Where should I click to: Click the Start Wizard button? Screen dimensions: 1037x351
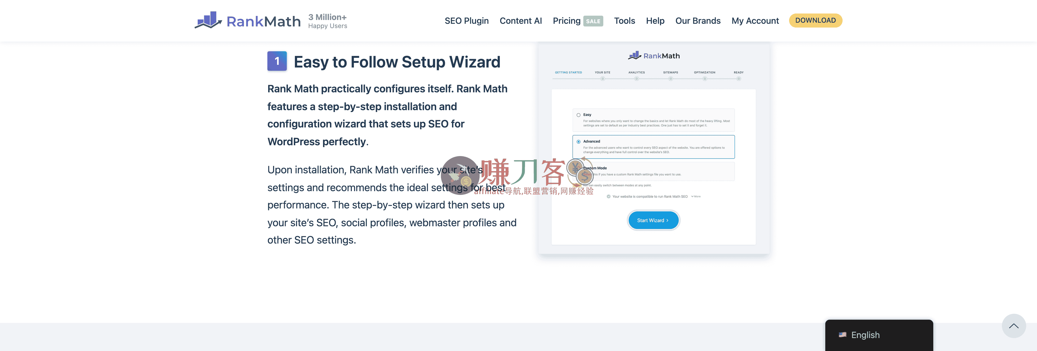(653, 220)
